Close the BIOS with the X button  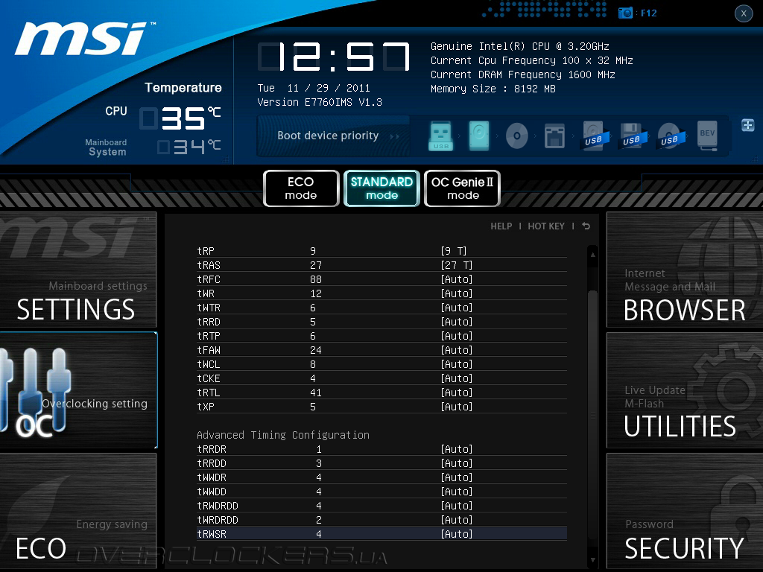[744, 13]
